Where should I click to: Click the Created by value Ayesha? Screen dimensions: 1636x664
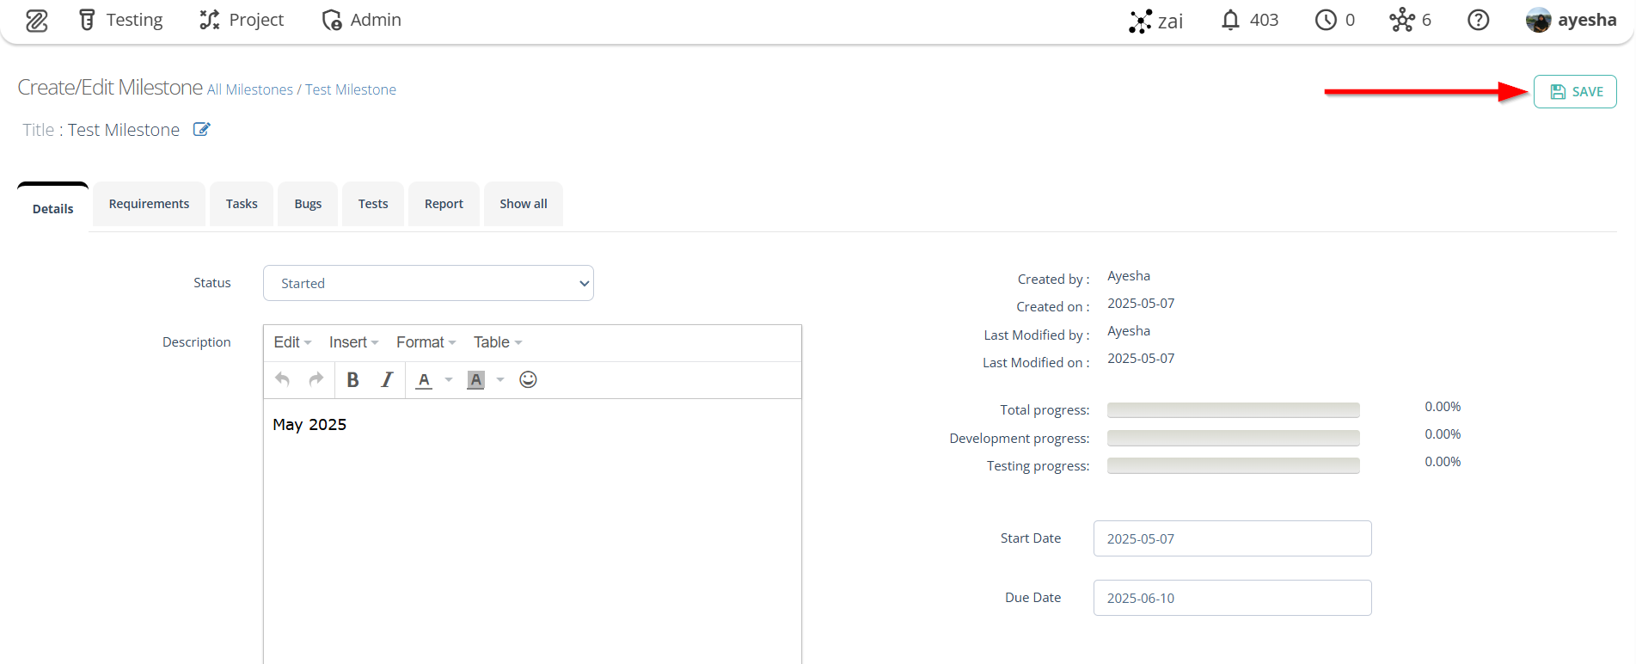click(x=1129, y=276)
